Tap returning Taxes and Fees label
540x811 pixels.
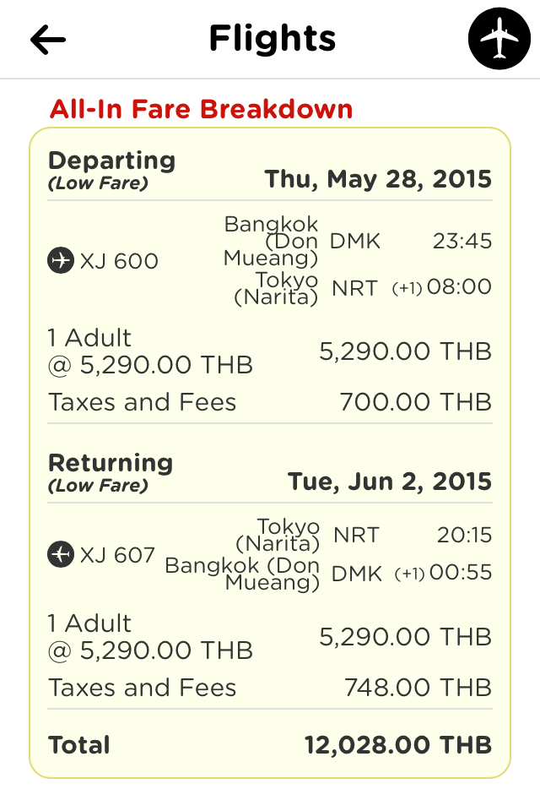pyautogui.click(x=142, y=688)
